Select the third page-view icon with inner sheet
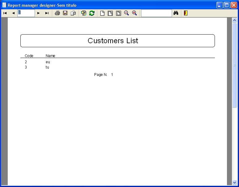Viewport: 239px width, 187px height. (119, 13)
